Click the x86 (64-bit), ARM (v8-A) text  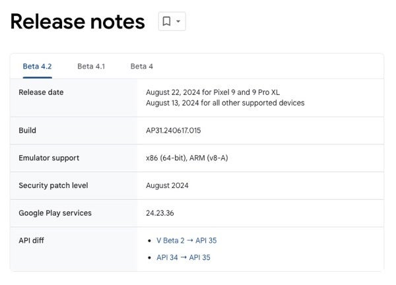click(x=187, y=158)
